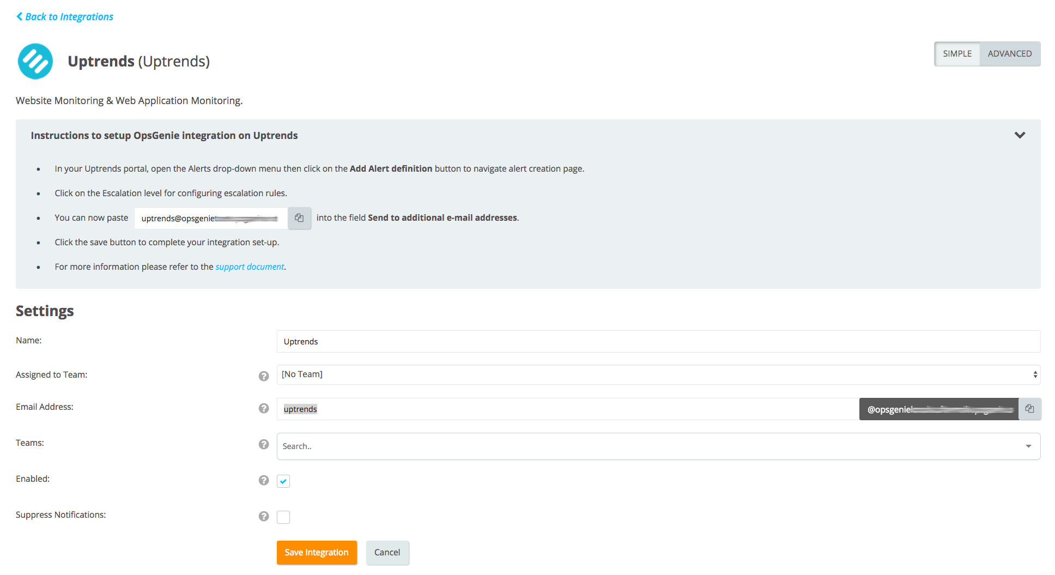Open the Teams search dropdown
Screen dimensions: 1055x575
(x=658, y=446)
